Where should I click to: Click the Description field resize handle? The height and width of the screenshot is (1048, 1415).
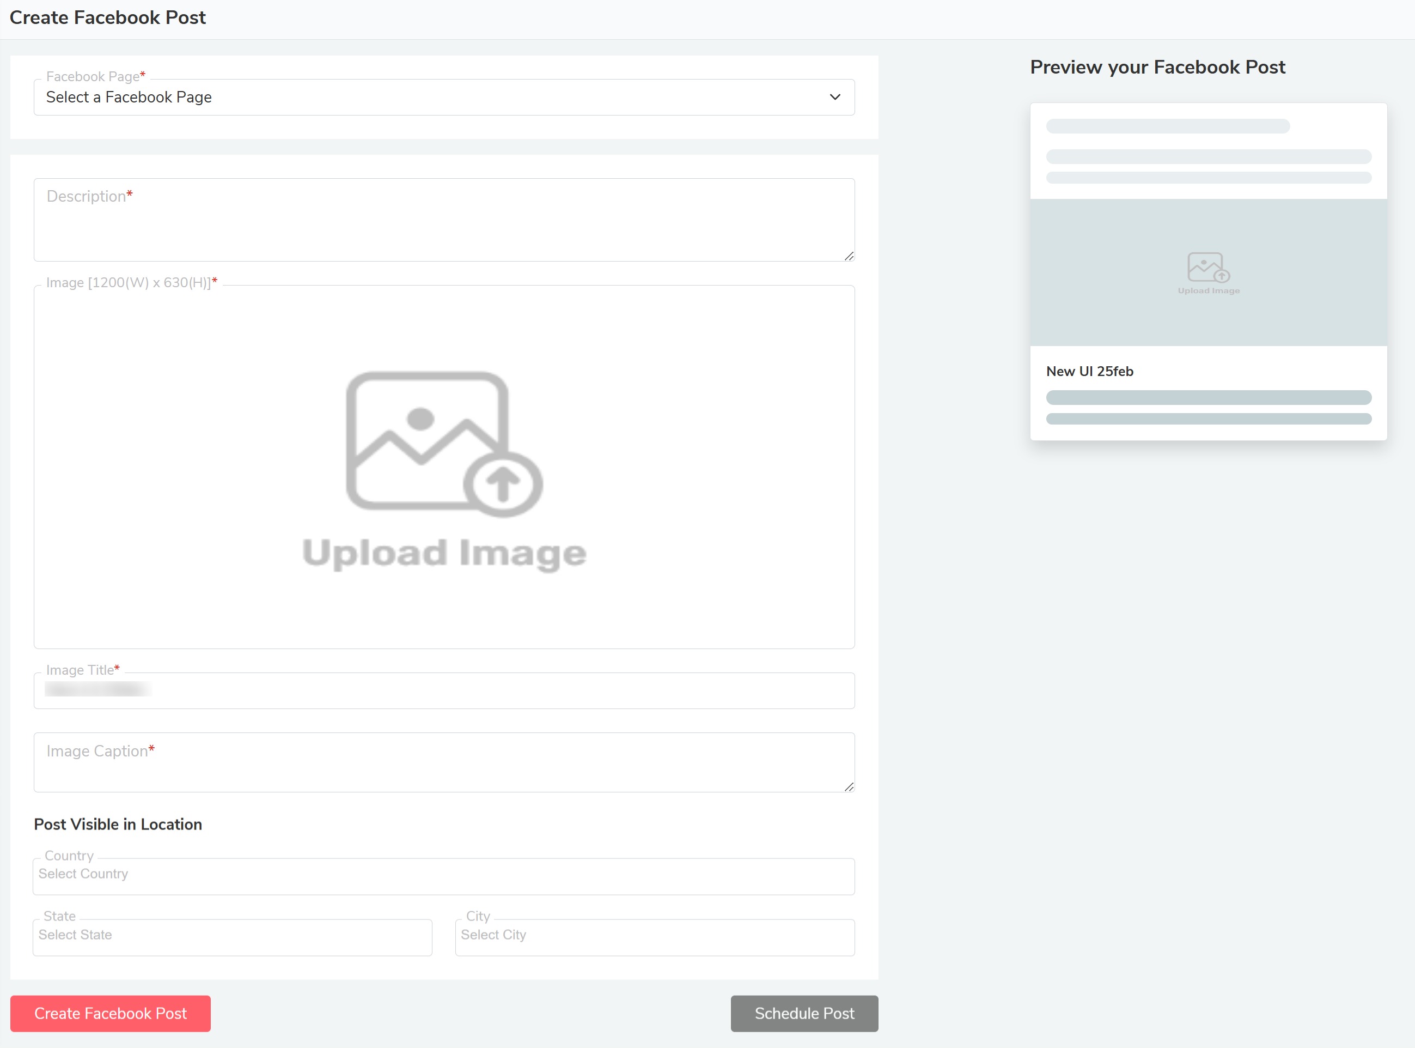tap(849, 256)
